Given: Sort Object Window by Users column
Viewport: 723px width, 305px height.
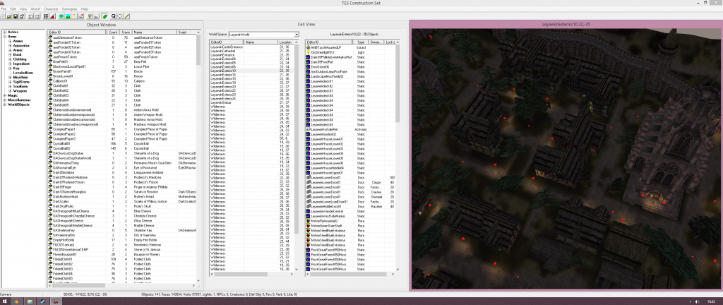Looking at the screenshot, I should pyautogui.click(x=126, y=32).
